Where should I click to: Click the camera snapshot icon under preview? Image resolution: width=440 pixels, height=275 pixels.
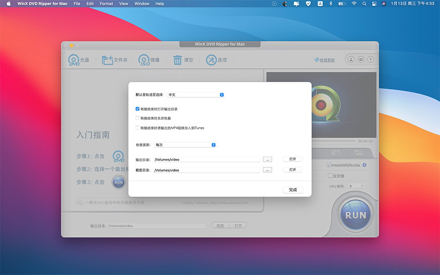[x=336, y=153]
